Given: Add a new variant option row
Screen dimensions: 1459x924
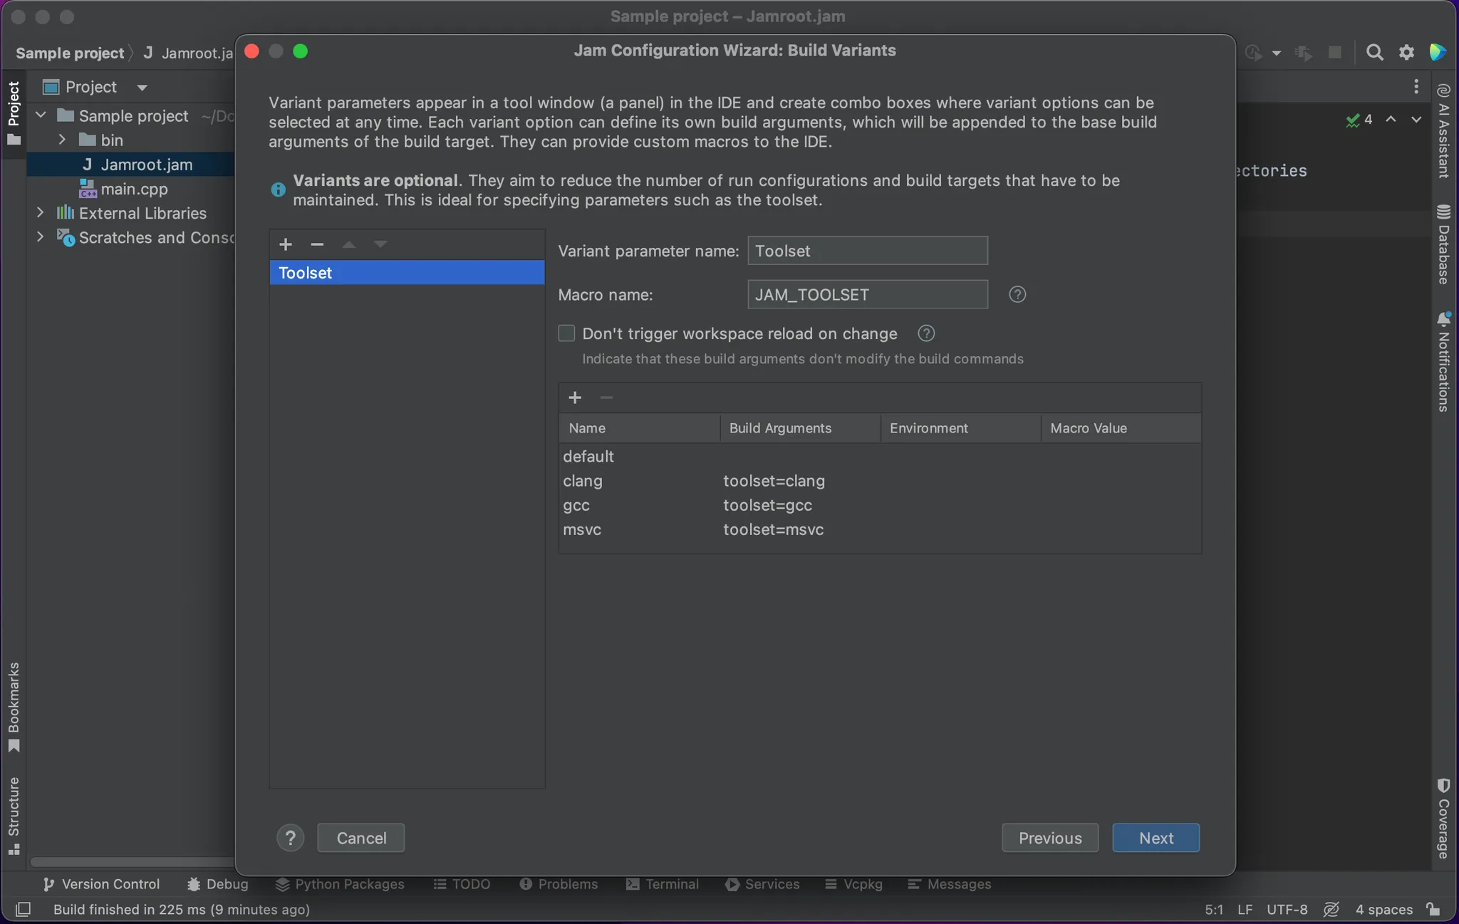Looking at the screenshot, I should coord(575,398).
